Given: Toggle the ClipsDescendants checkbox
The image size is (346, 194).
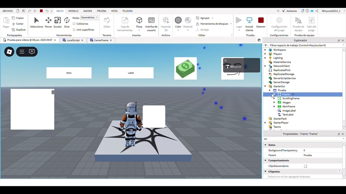Looking at the screenshot, I should 305,166.
